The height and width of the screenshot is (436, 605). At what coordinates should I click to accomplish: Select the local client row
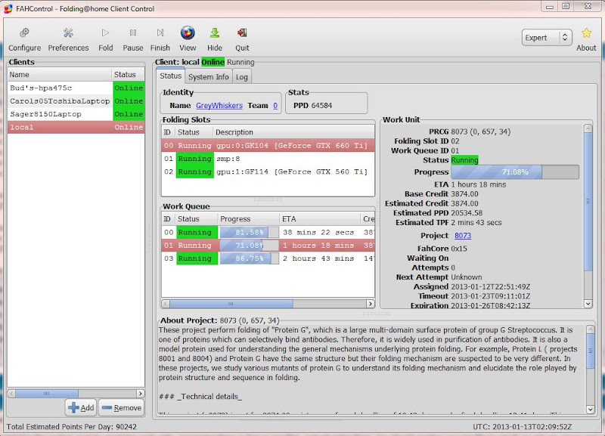(x=76, y=127)
